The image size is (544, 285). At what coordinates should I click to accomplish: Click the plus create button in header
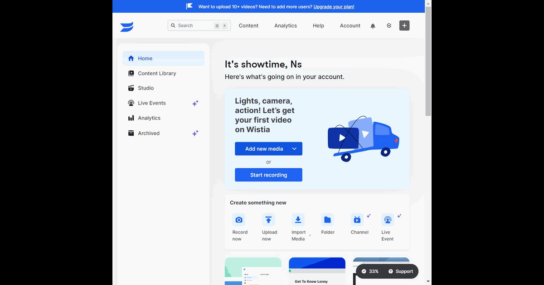point(404,25)
